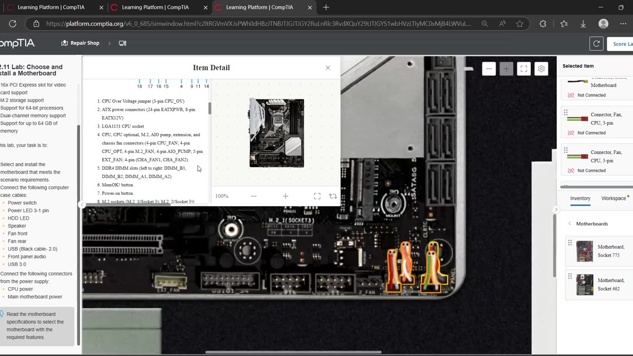Image resolution: width=633 pixels, height=356 pixels.
Task: Close the Item Detail dialog
Action: click(327, 68)
